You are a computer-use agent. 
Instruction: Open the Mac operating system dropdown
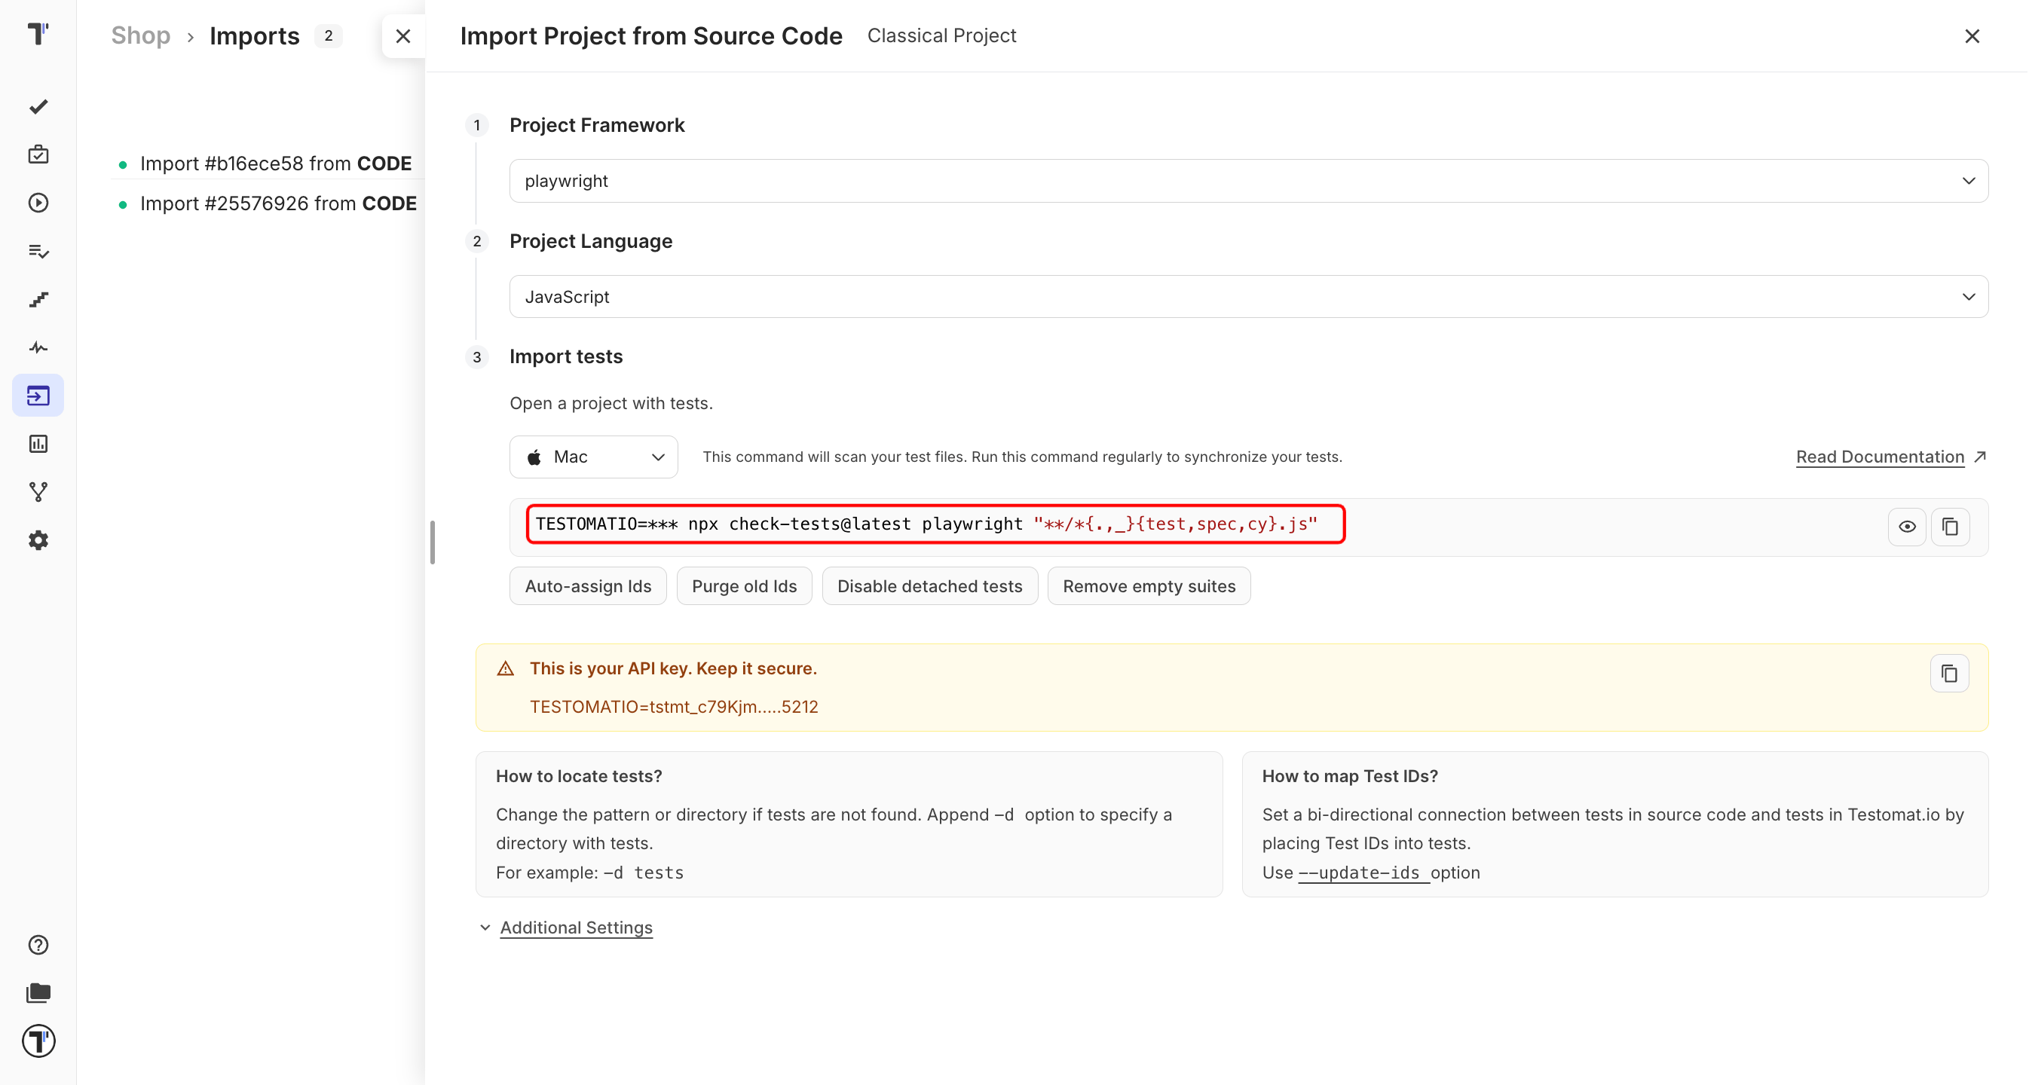tap(593, 457)
